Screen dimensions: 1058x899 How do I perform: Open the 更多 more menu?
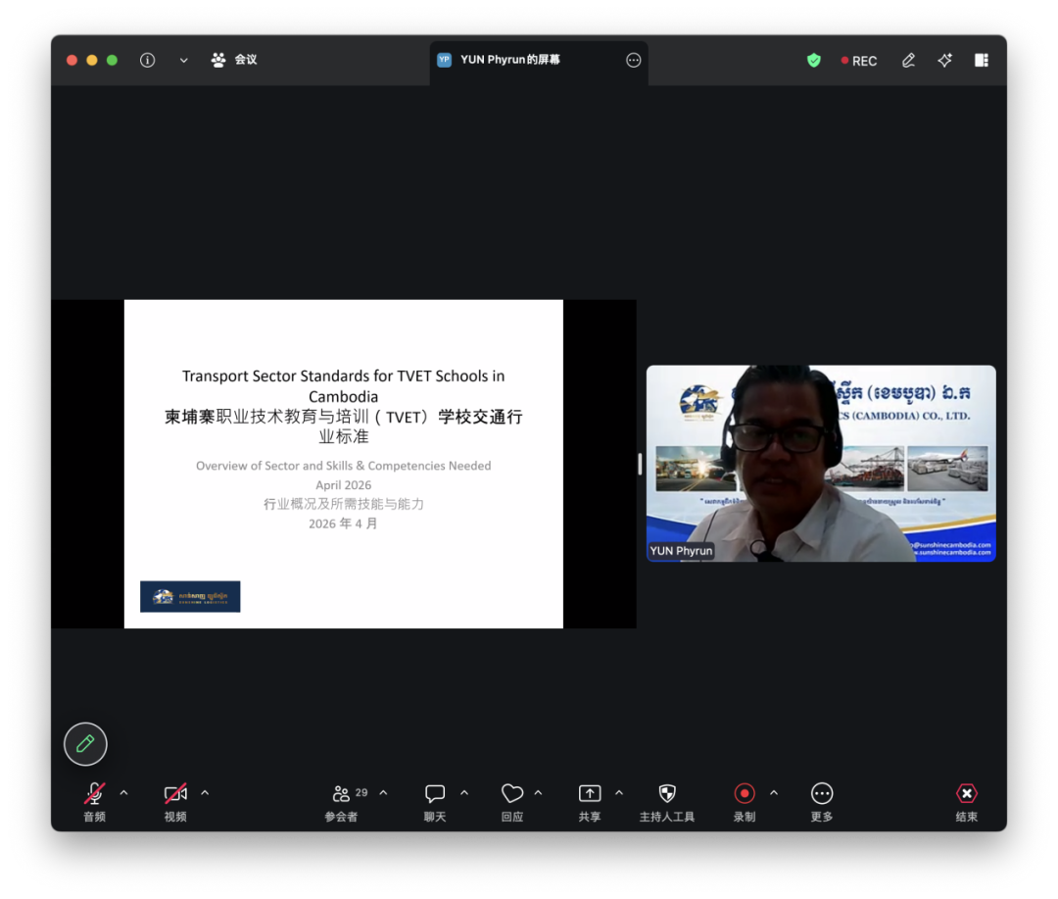tap(822, 801)
